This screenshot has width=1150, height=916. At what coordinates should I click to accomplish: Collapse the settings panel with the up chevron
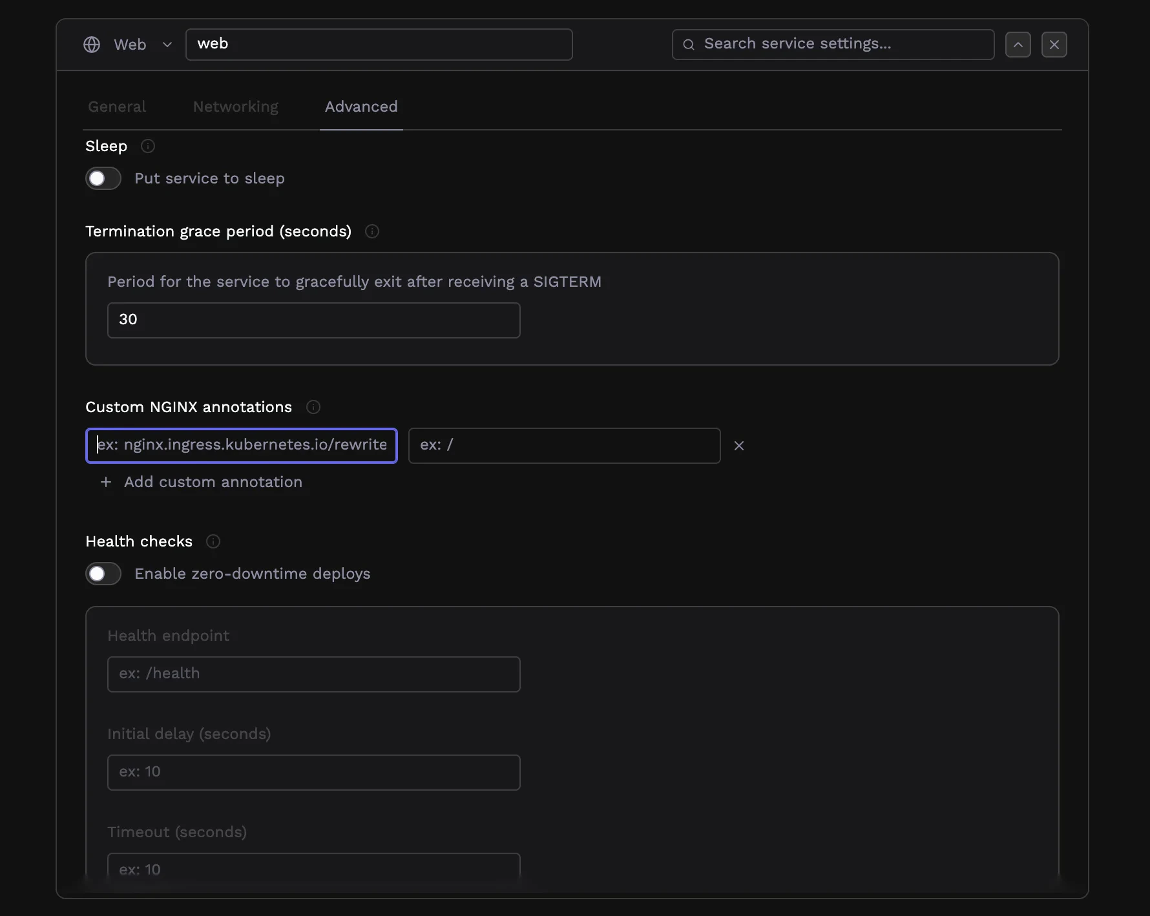[1018, 44]
